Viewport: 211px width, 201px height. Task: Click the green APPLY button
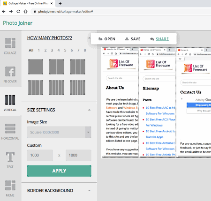[x=59, y=171]
